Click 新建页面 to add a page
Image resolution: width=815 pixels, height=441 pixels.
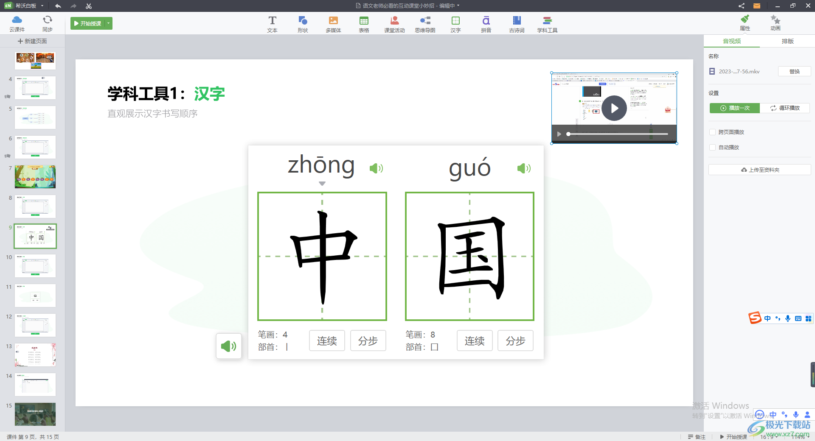point(33,41)
